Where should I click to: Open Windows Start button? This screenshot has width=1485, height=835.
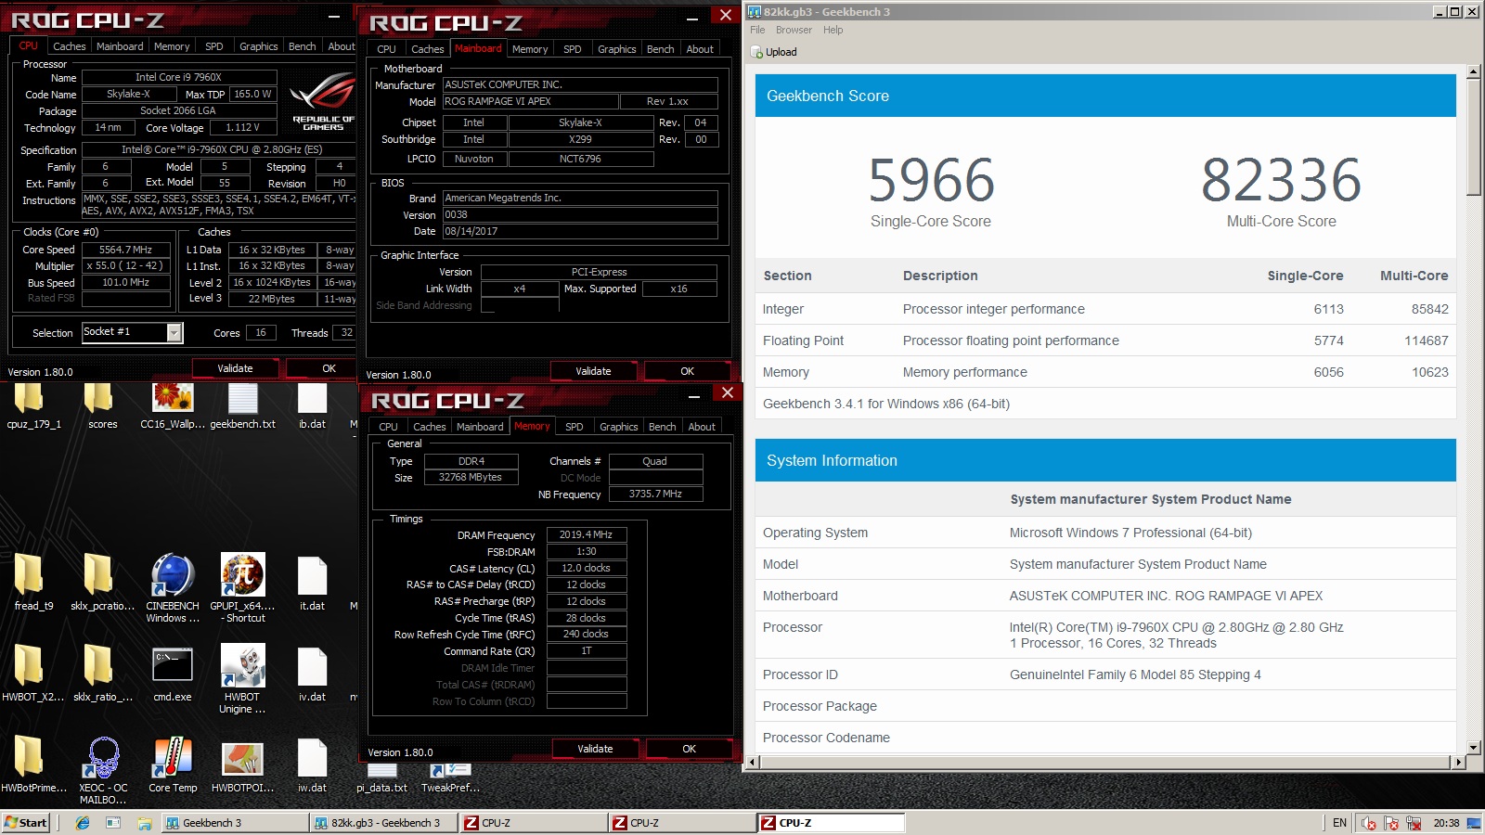pyautogui.click(x=26, y=823)
